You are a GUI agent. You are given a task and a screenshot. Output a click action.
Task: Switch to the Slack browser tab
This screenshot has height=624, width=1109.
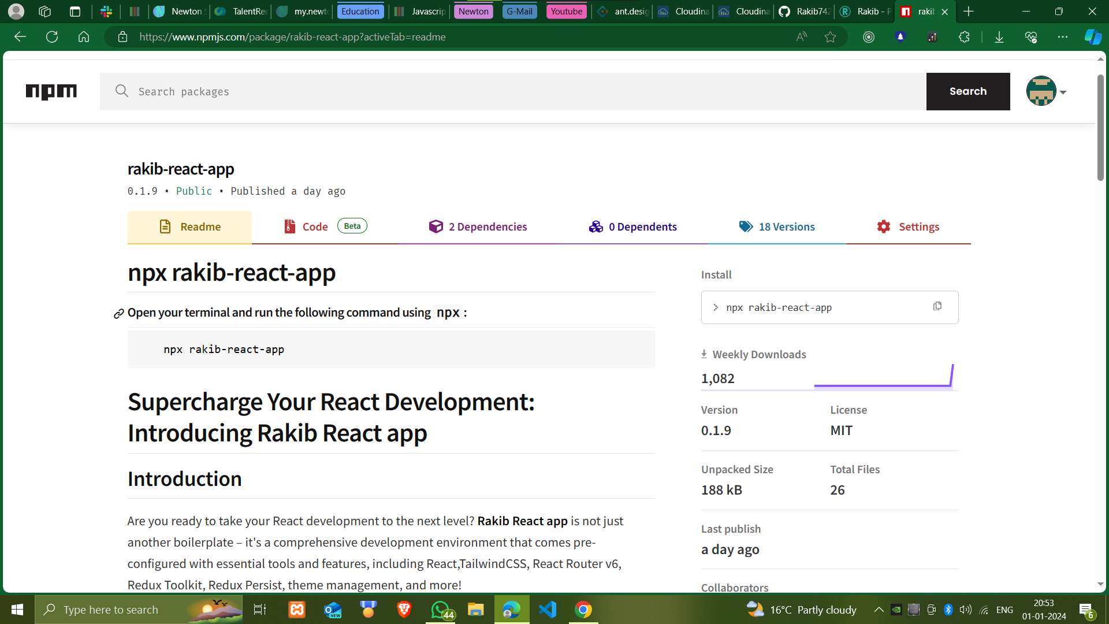tap(106, 11)
